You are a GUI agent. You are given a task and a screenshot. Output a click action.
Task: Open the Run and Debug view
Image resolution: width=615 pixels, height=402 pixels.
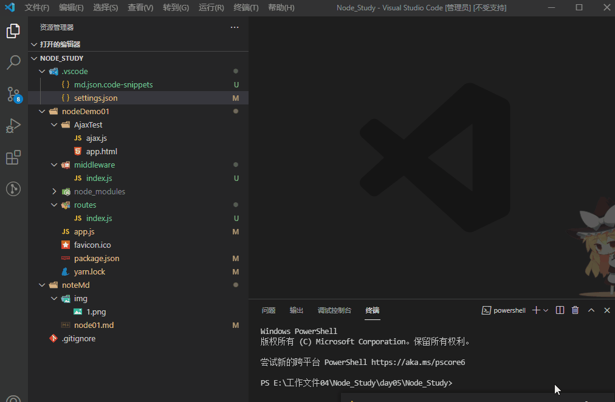pyautogui.click(x=13, y=126)
